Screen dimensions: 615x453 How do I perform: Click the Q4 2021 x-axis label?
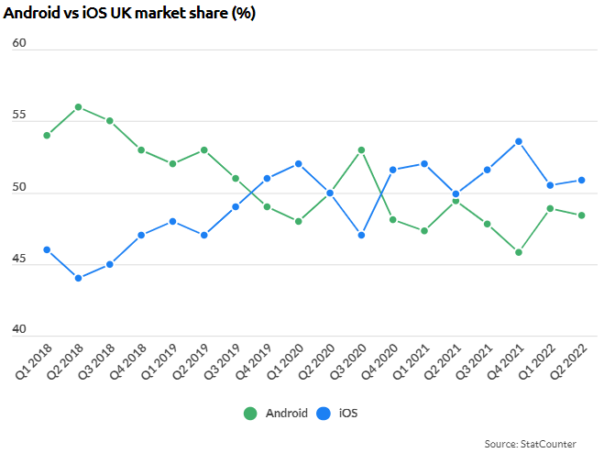[x=505, y=361]
